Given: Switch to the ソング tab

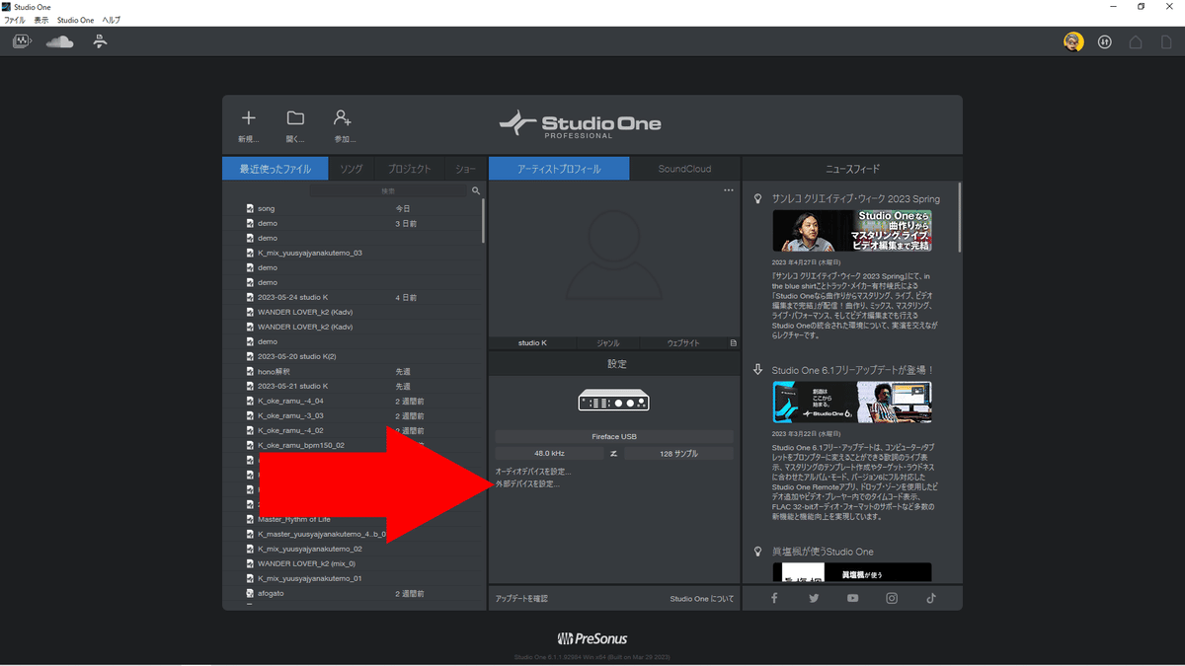Looking at the screenshot, I should (352, 169).
